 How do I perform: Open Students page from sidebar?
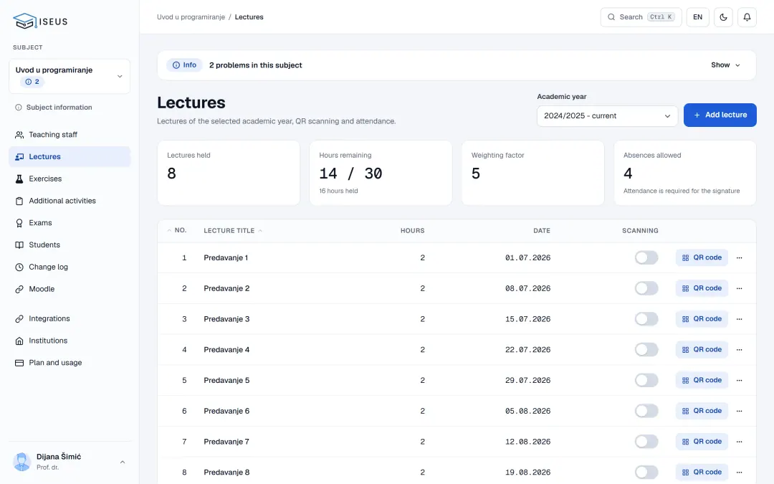(x=70, y=245)
